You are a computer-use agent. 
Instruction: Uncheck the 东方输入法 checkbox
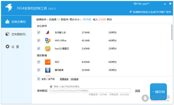point(39,32)
